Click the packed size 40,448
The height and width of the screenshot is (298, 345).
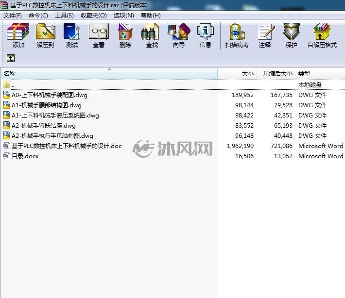[283, 135]
